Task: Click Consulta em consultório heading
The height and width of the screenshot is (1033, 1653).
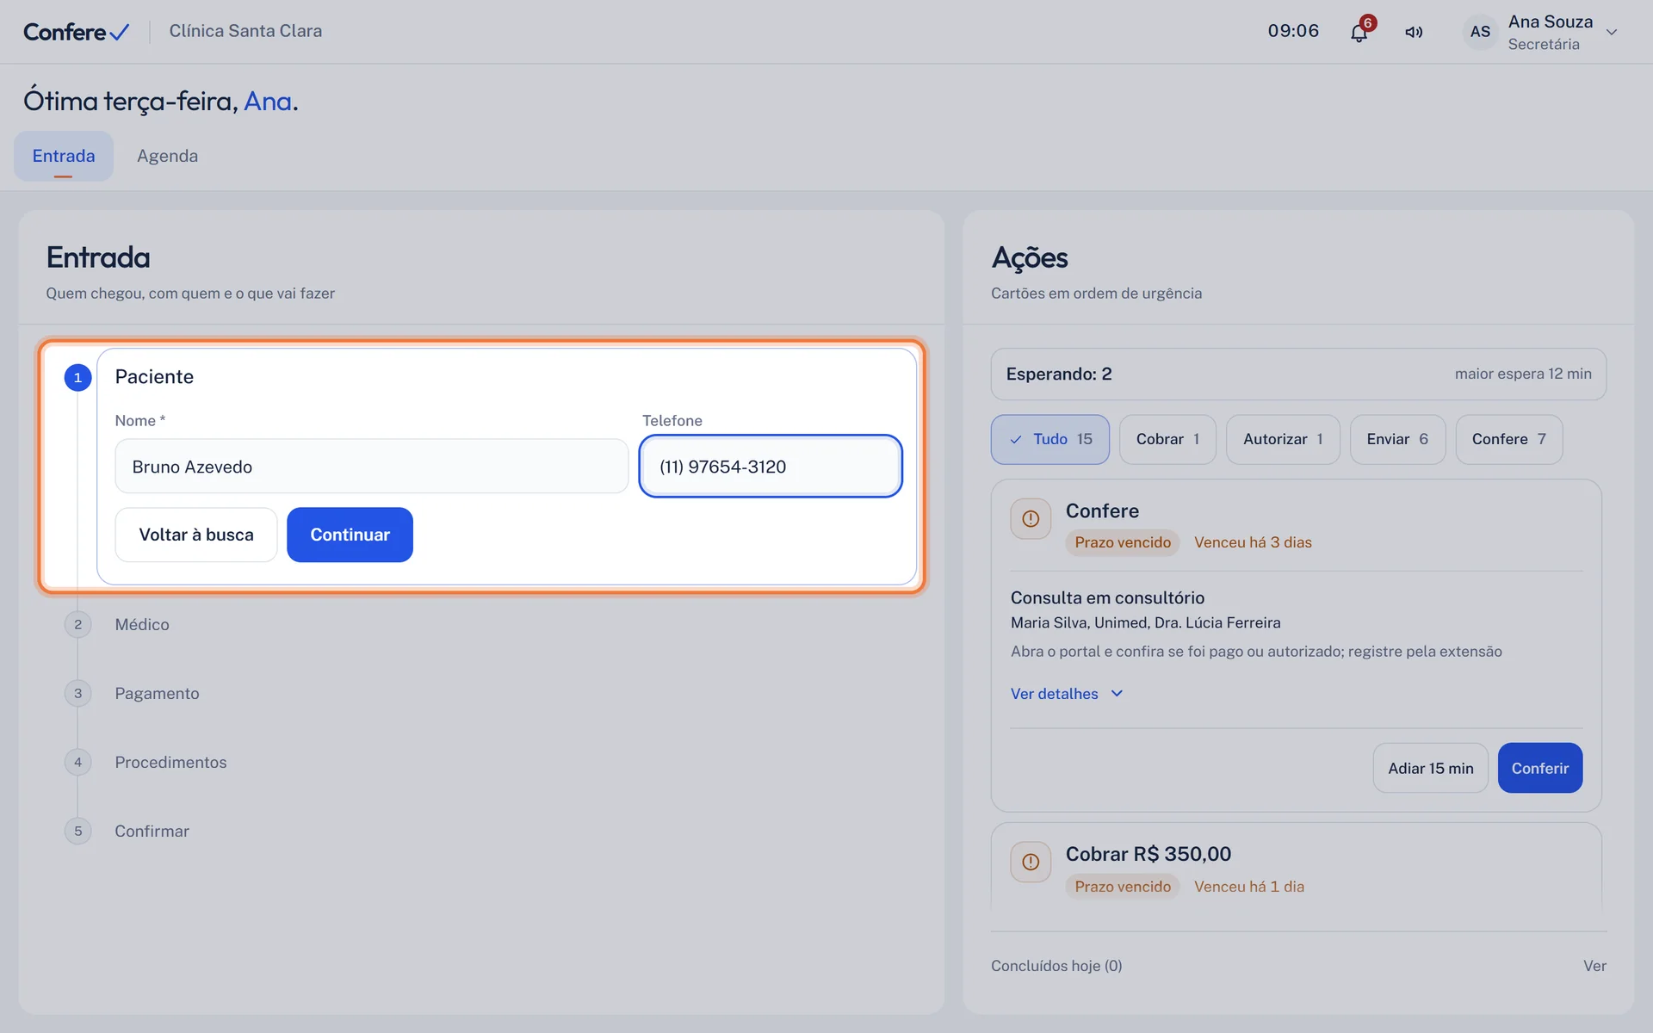Action: [1107, 597]
